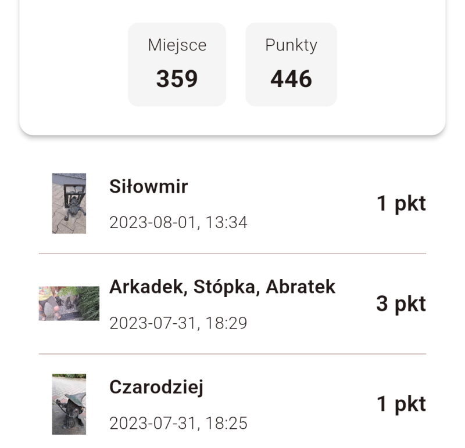Select the Miejsce ranking card
465x448 pixels.
point(177,64)
